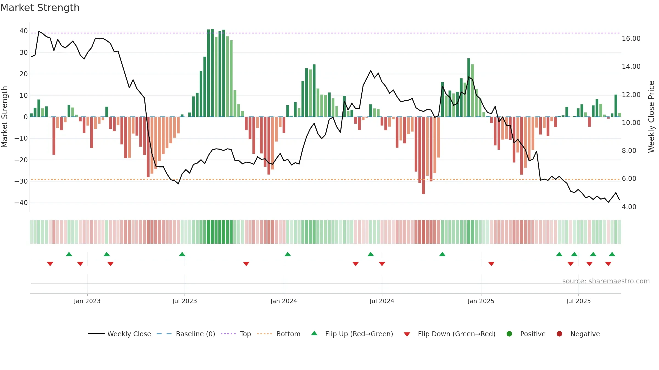Screen dimensions: 659x370
Task: Click the red Negative legend circle
Action: [559, 334]
